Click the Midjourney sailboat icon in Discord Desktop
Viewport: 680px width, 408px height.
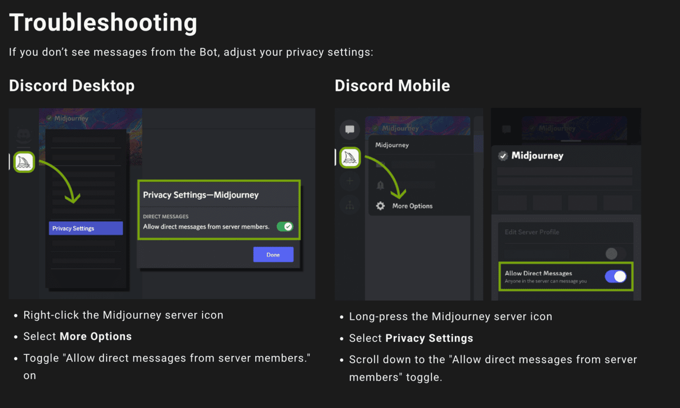click(x=24, y=161)
